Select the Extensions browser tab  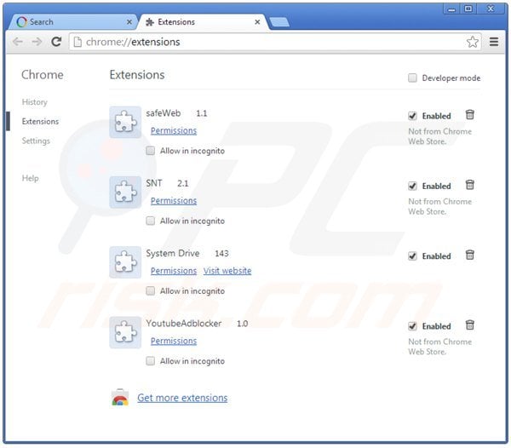pyautogui.click(x=203, y=22)
